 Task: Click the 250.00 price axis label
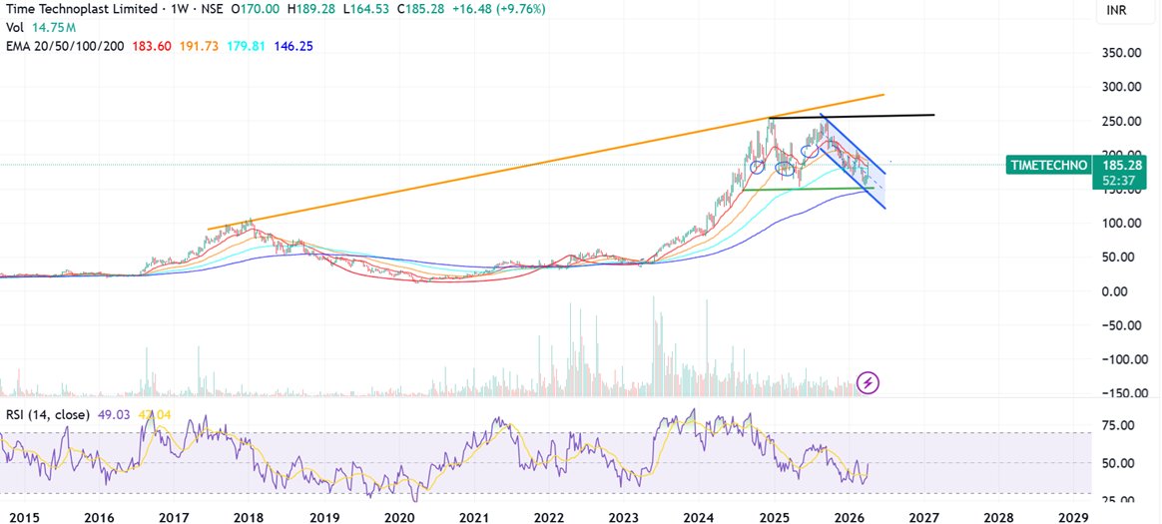coord(1119,121)
